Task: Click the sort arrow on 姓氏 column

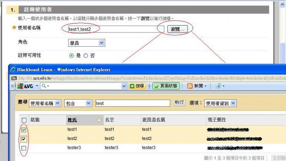Action: coord(99,120)
